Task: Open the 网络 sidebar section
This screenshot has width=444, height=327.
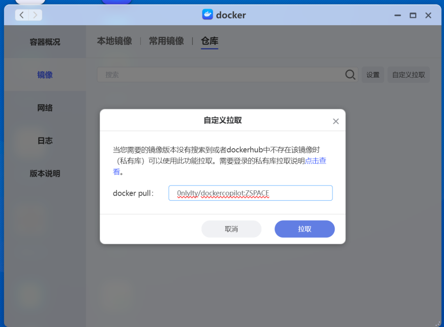Action: coord(44,107)
